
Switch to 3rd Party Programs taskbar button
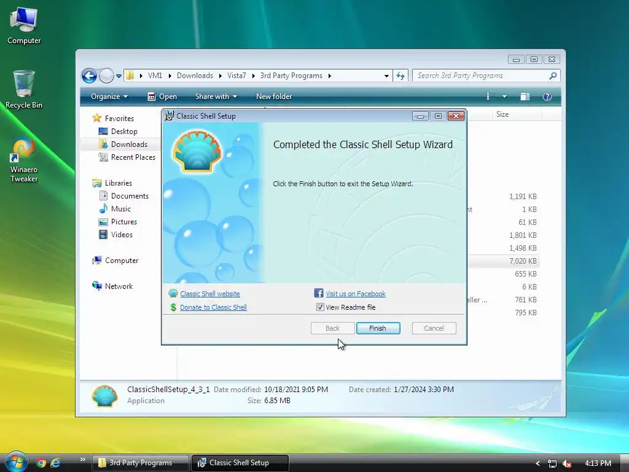141,463
